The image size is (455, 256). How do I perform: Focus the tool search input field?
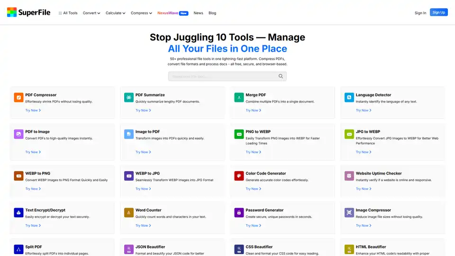click(223, 76)
